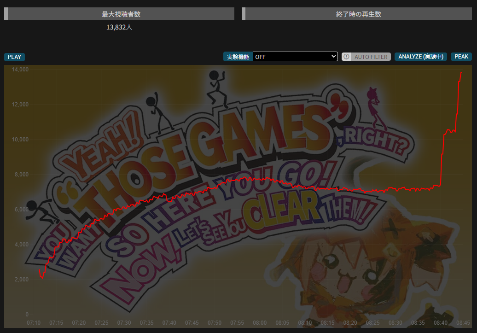Viewport: 477px width, 333px height.
Task: Open the 実験機能 OFF dropdown
Action: (x=295, y=57)
